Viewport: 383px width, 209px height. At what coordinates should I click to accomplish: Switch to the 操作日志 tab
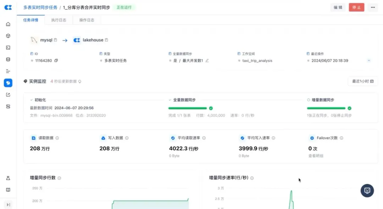pos(87,20)
